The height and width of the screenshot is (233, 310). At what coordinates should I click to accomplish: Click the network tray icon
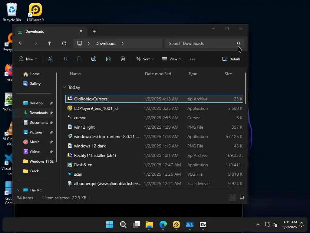pyautogui.click(x=267, y=225)
